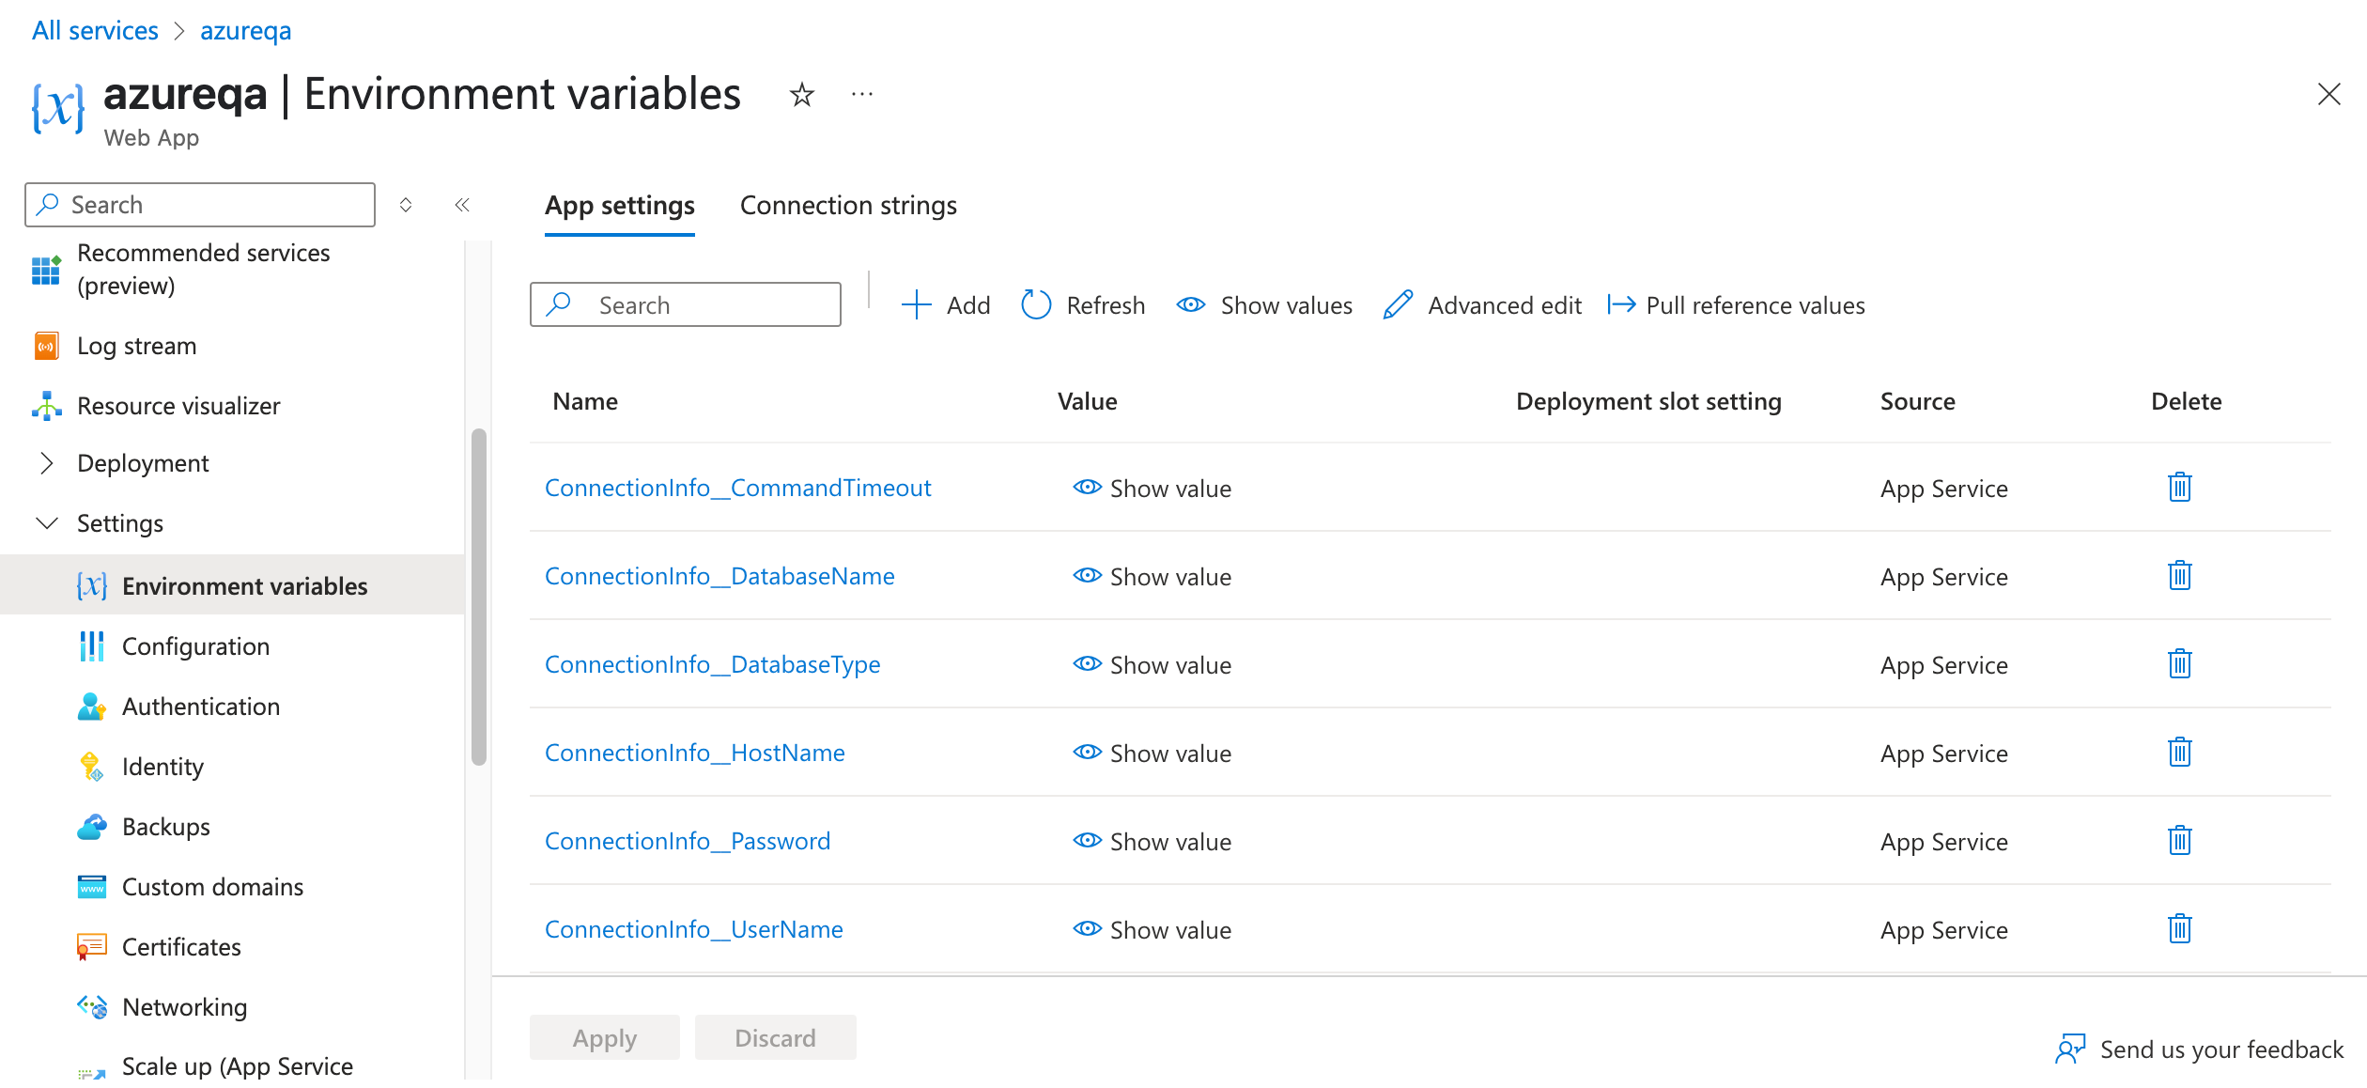Switch to the Connection strings tab
Viewport: 2367px width, 1088px height.
click(x=848, y=206)
